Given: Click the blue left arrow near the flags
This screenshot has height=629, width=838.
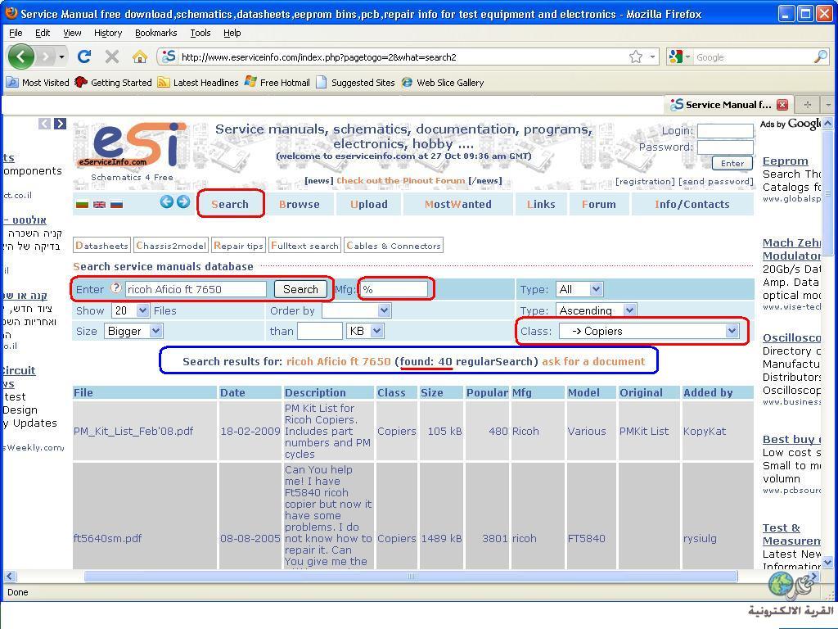Looking at the screenshot, I should (167, 201).
